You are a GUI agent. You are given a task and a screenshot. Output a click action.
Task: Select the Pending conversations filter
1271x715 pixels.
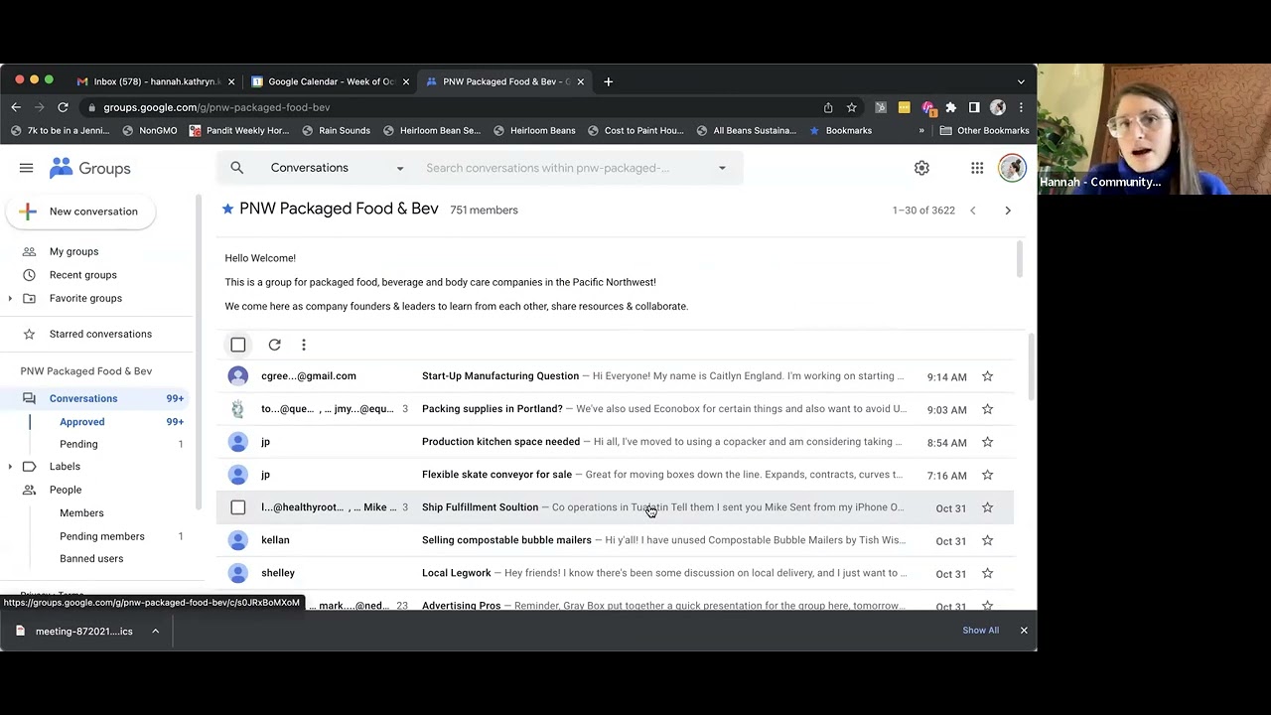click(78, 444)
